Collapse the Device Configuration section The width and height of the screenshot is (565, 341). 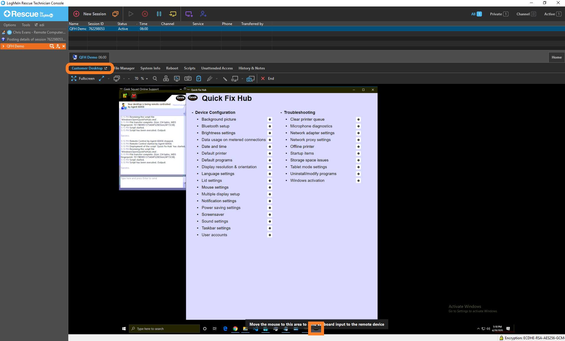(x=193, y=113)
